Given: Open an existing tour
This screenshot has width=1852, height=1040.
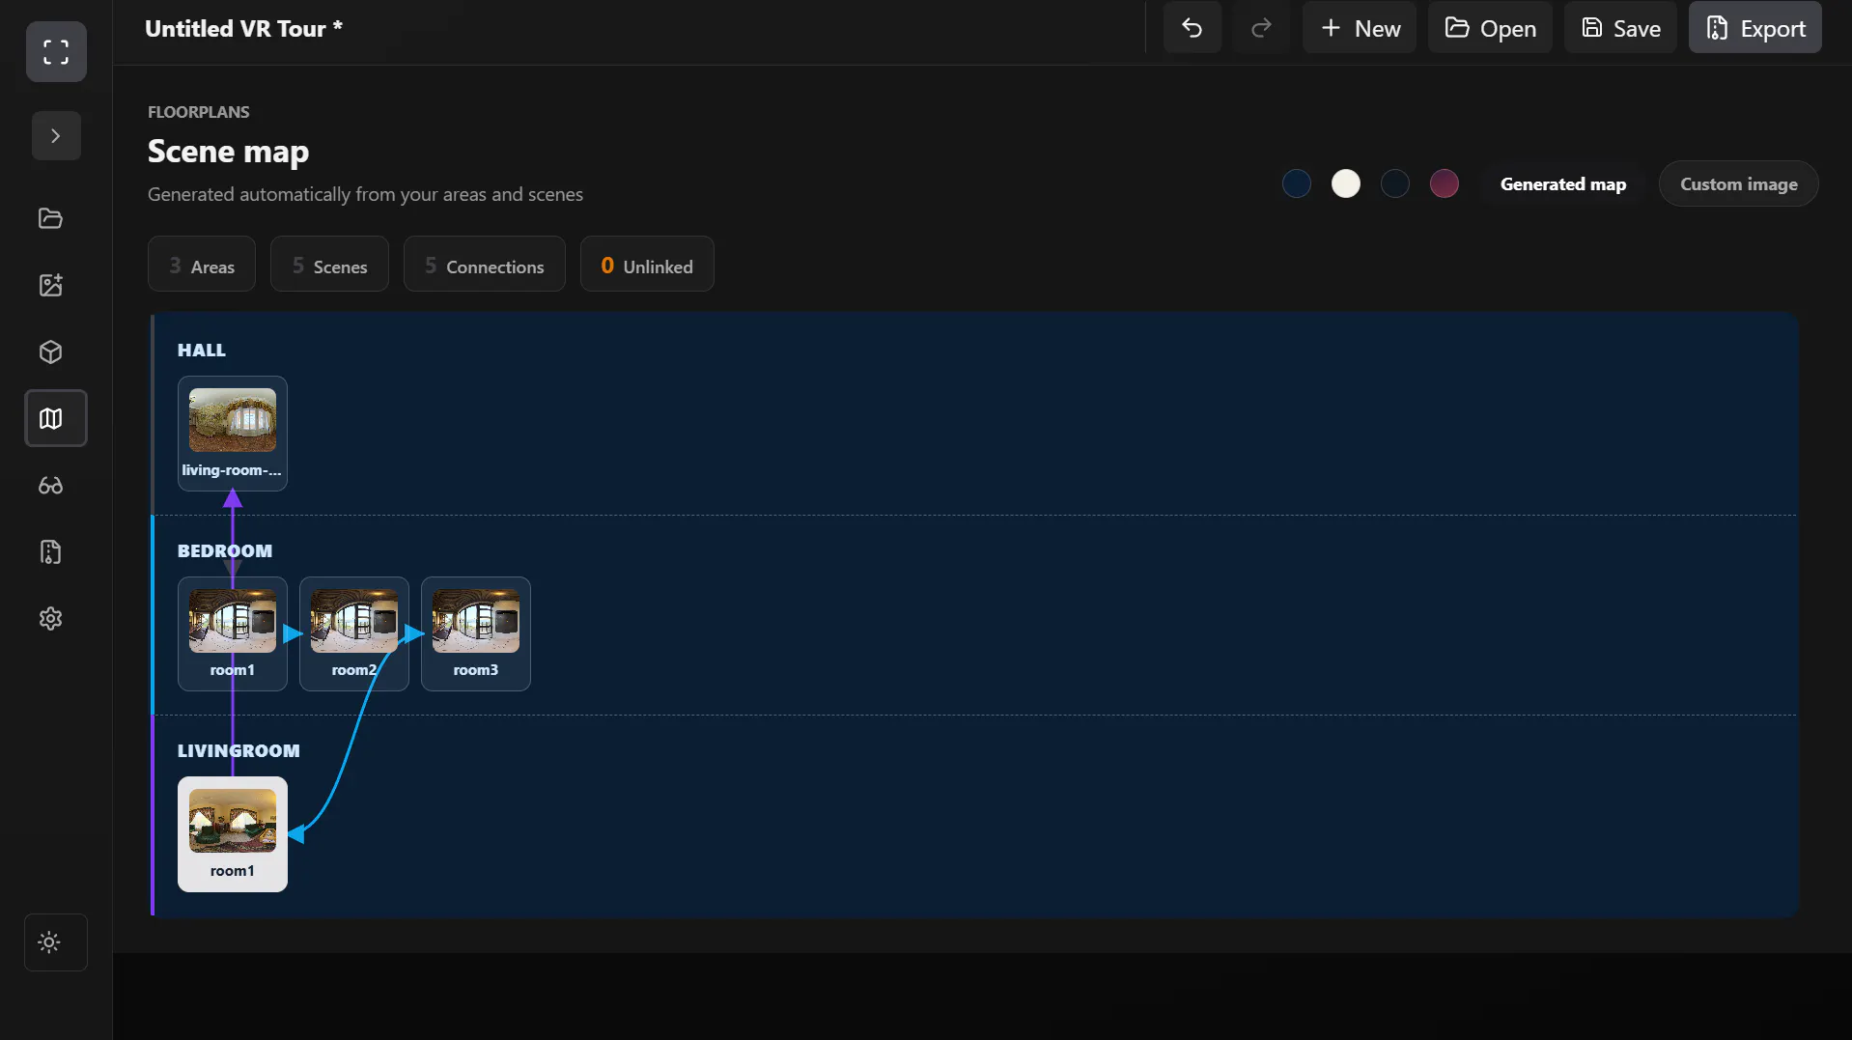Looking at the screenshot, I should pyautogui.click(x=1490, y=28).
